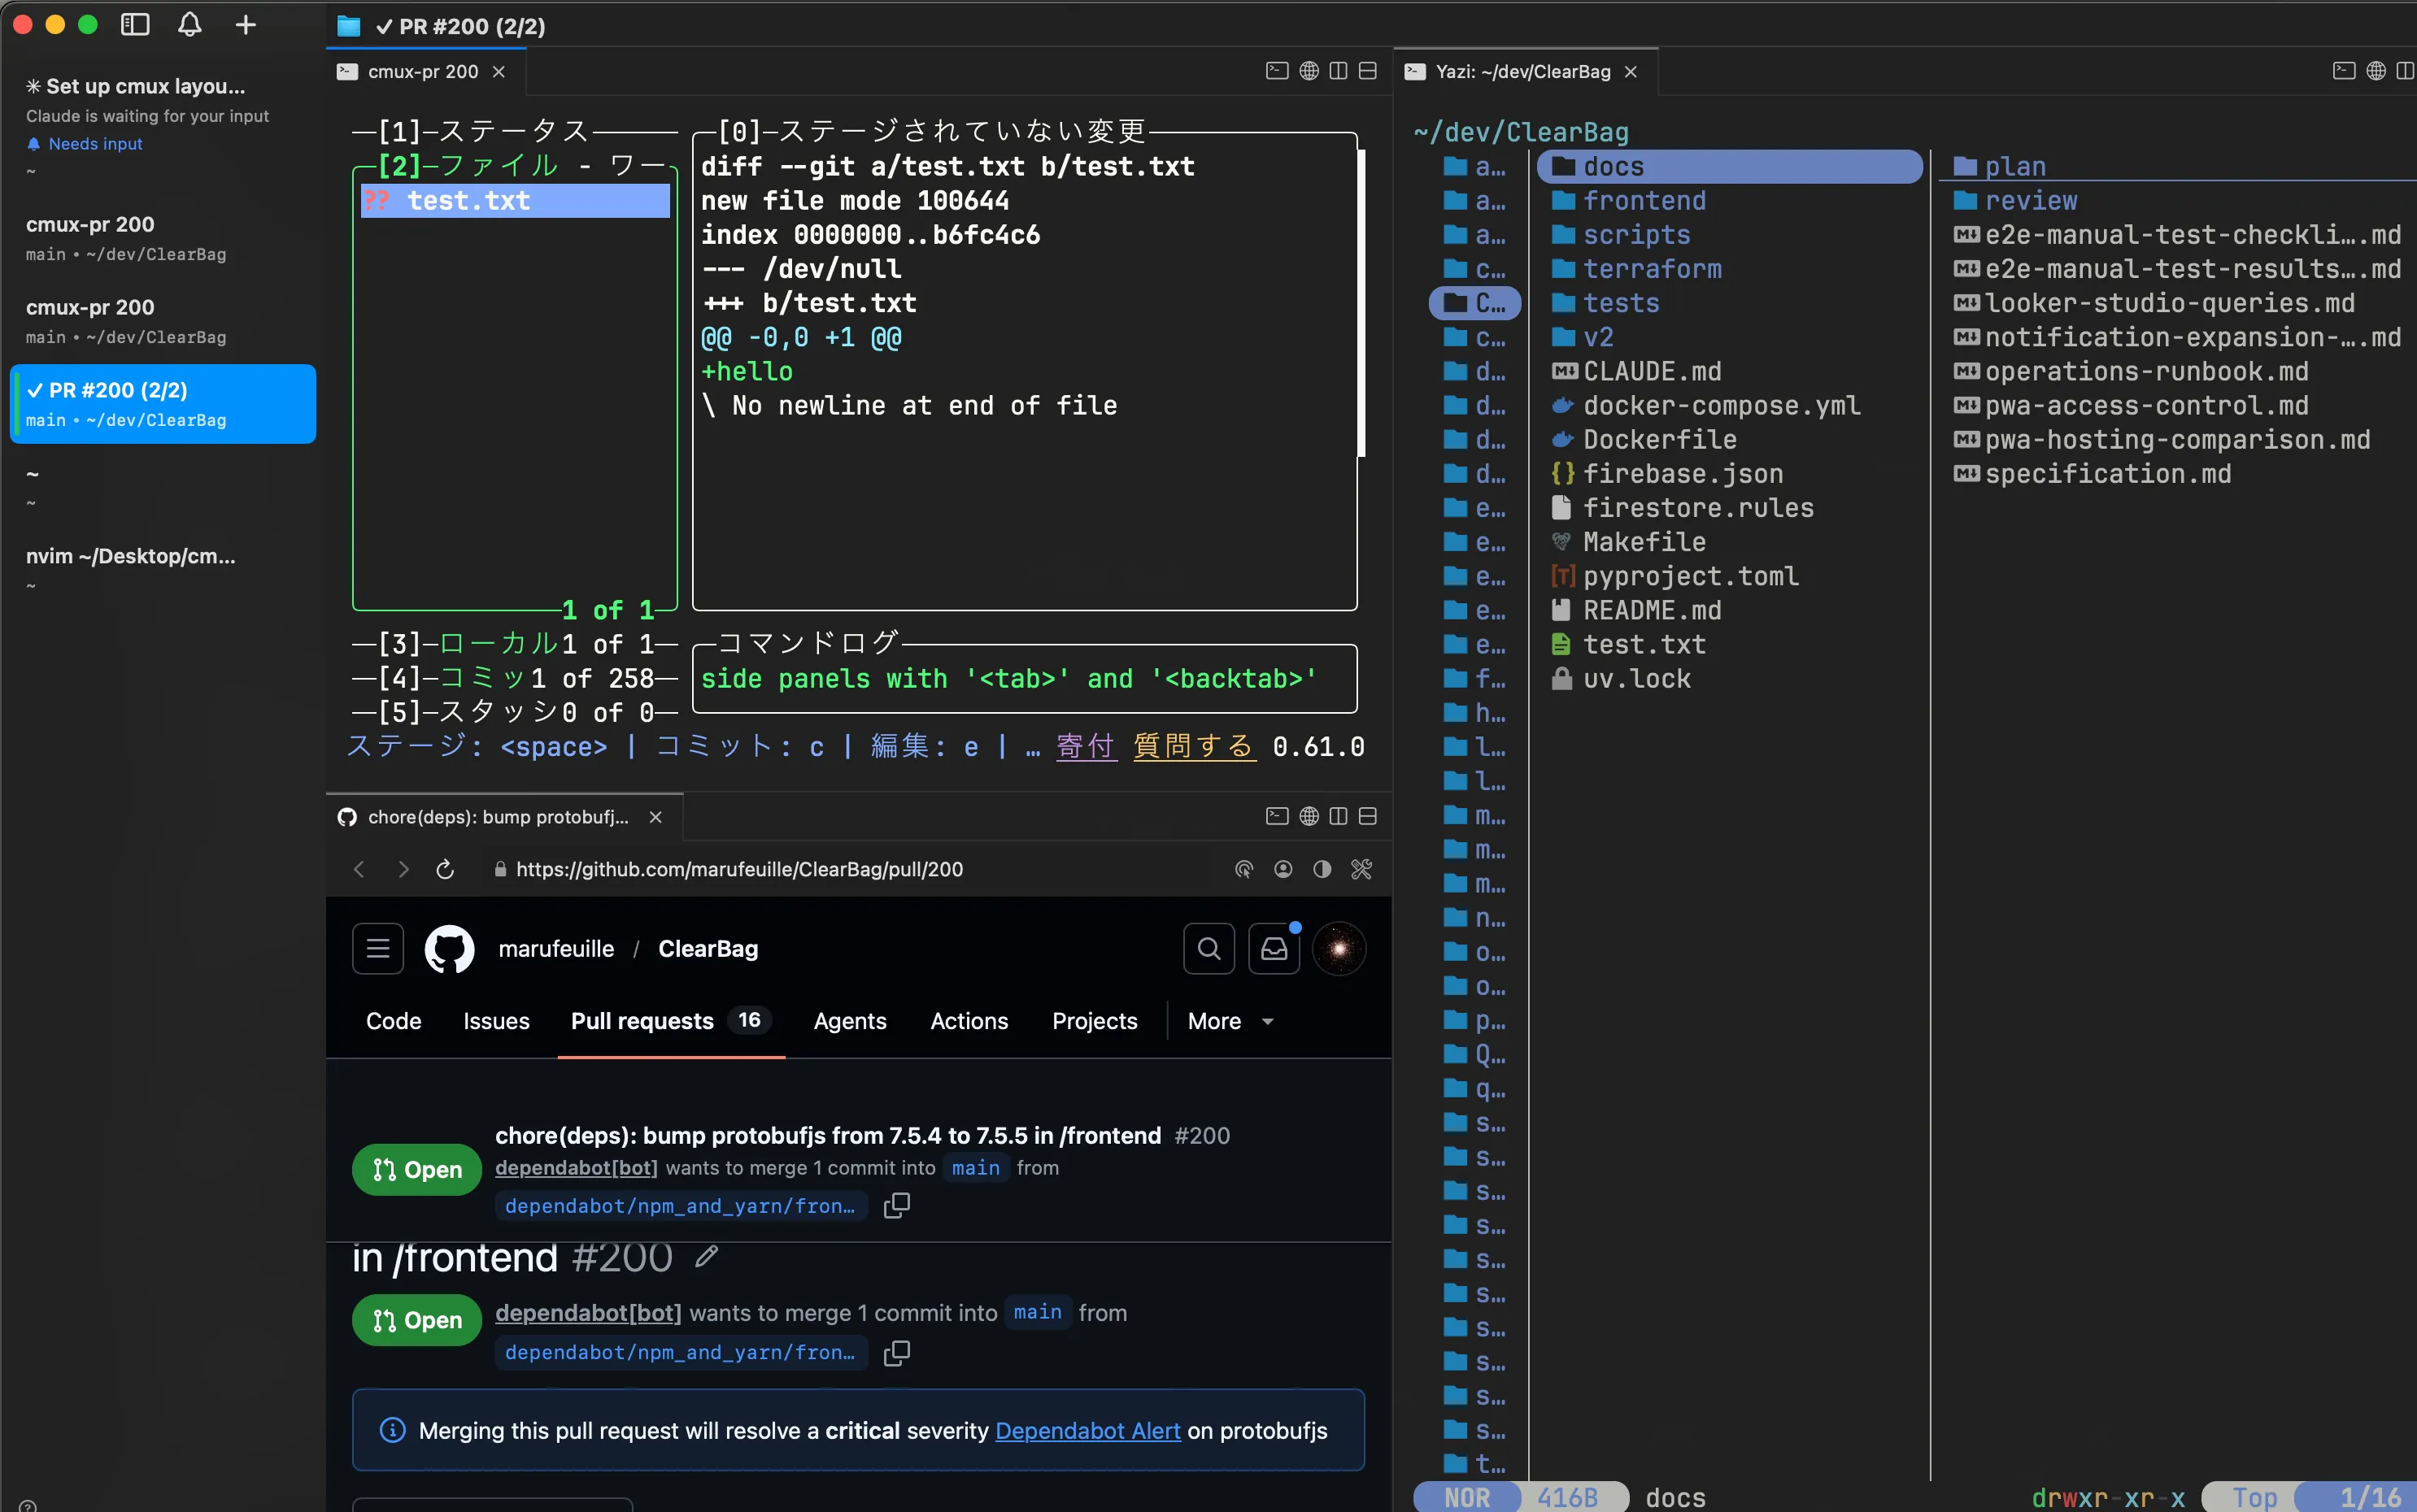Expand the More dropdown in repo nav

click(x=1230, y=1021)
